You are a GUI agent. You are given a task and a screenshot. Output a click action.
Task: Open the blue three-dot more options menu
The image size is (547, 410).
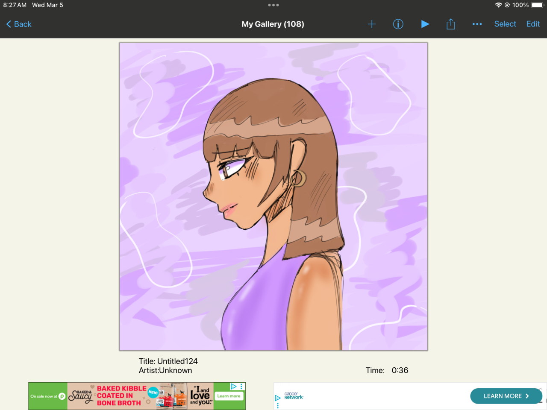(477, 24)
